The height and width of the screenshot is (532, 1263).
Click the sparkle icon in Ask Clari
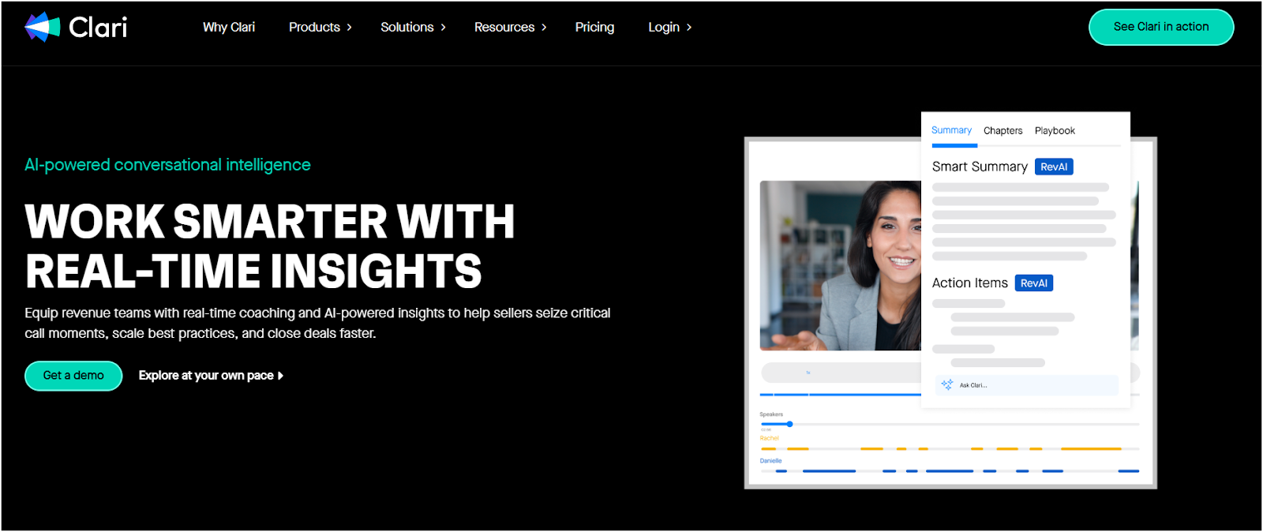pyautogui.click(x=947, y=384)
